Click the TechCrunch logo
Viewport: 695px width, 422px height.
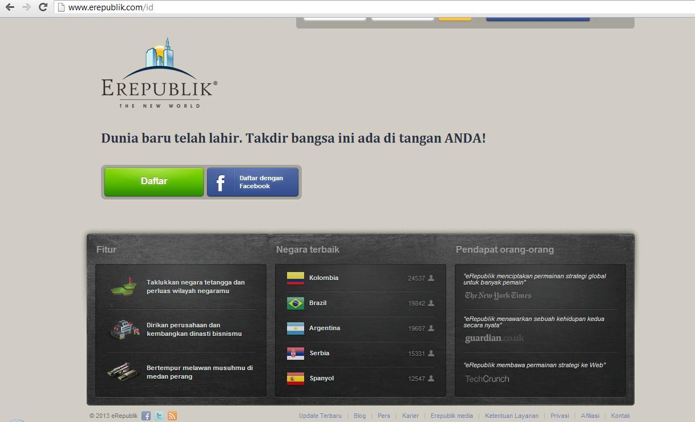point(487,379)
